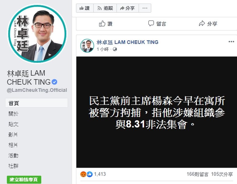Click the green 建立粉絲專頁 button

[24, 179]
